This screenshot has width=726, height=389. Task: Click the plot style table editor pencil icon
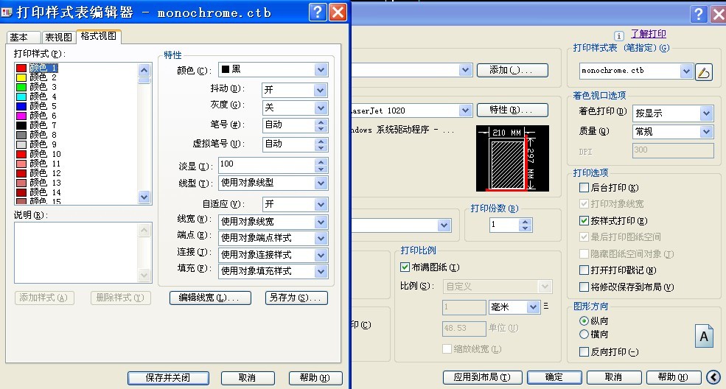pyautogui.click(x=703, y=72)
